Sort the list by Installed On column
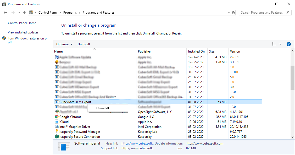This screenshot has width=295, height=155. click(196, 51)
